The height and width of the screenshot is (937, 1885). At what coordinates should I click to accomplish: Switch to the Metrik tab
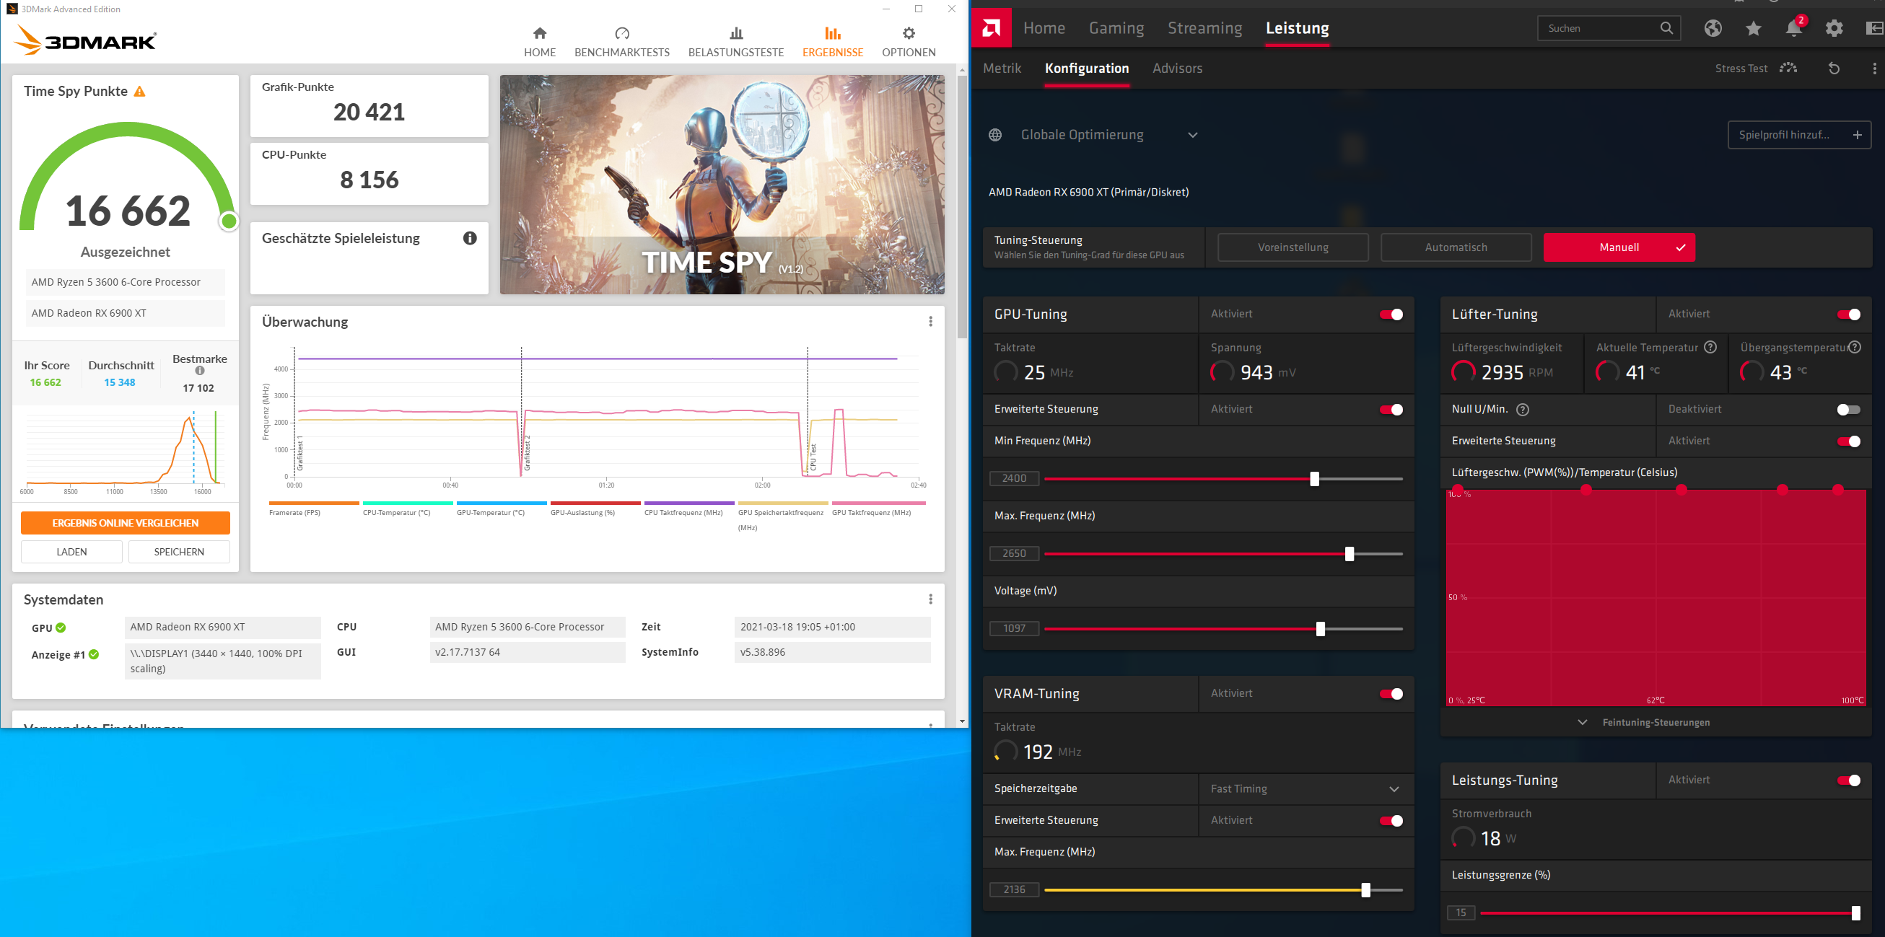(1002, 68)
